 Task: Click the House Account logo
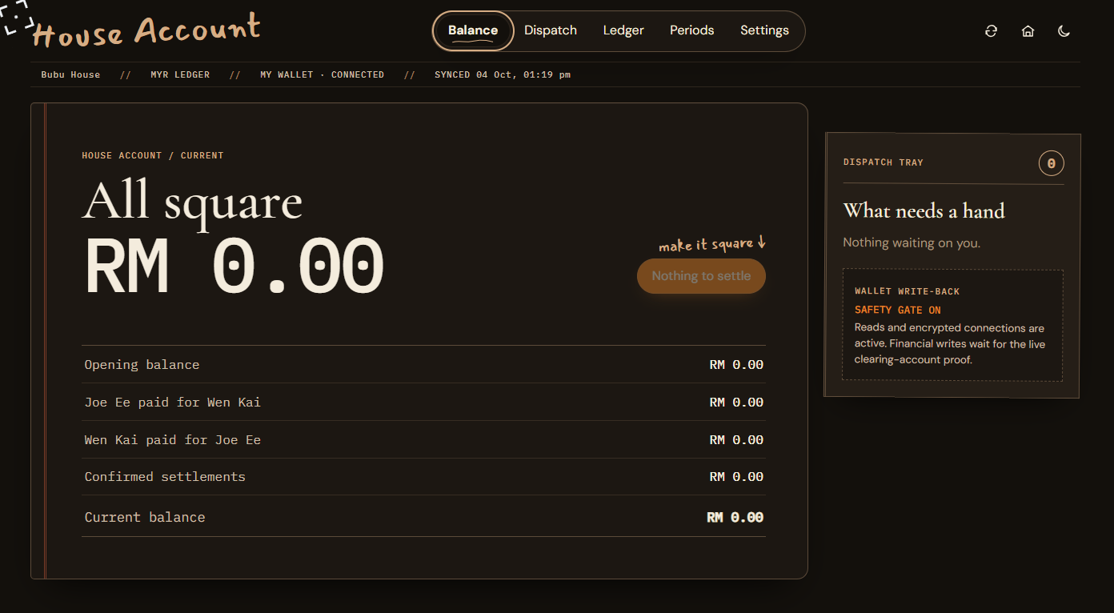[x=146, y=31]
